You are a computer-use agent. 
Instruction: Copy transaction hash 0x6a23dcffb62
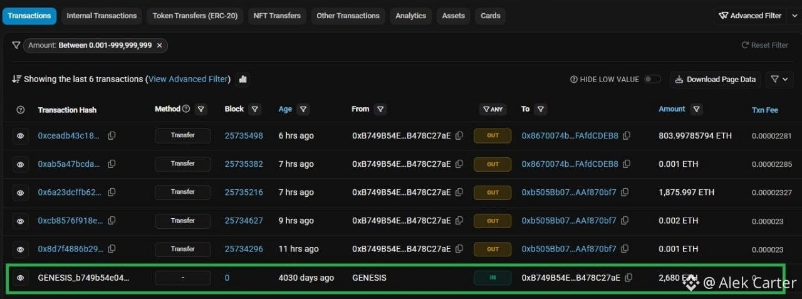pyautogui.click(x=112, y=192)
